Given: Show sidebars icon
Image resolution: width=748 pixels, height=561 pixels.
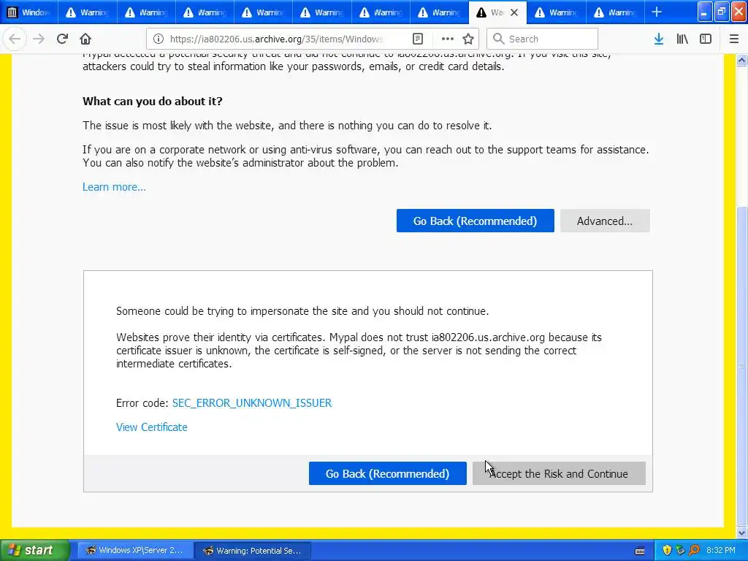Looking at the screenshot, I should [706, 39].
